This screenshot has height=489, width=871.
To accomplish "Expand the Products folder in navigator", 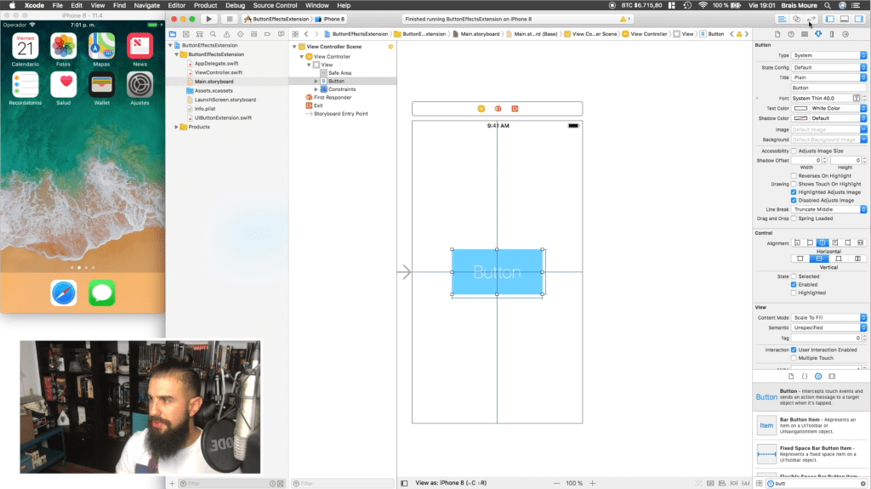I will pyautogui.click(x=177, y=128).
